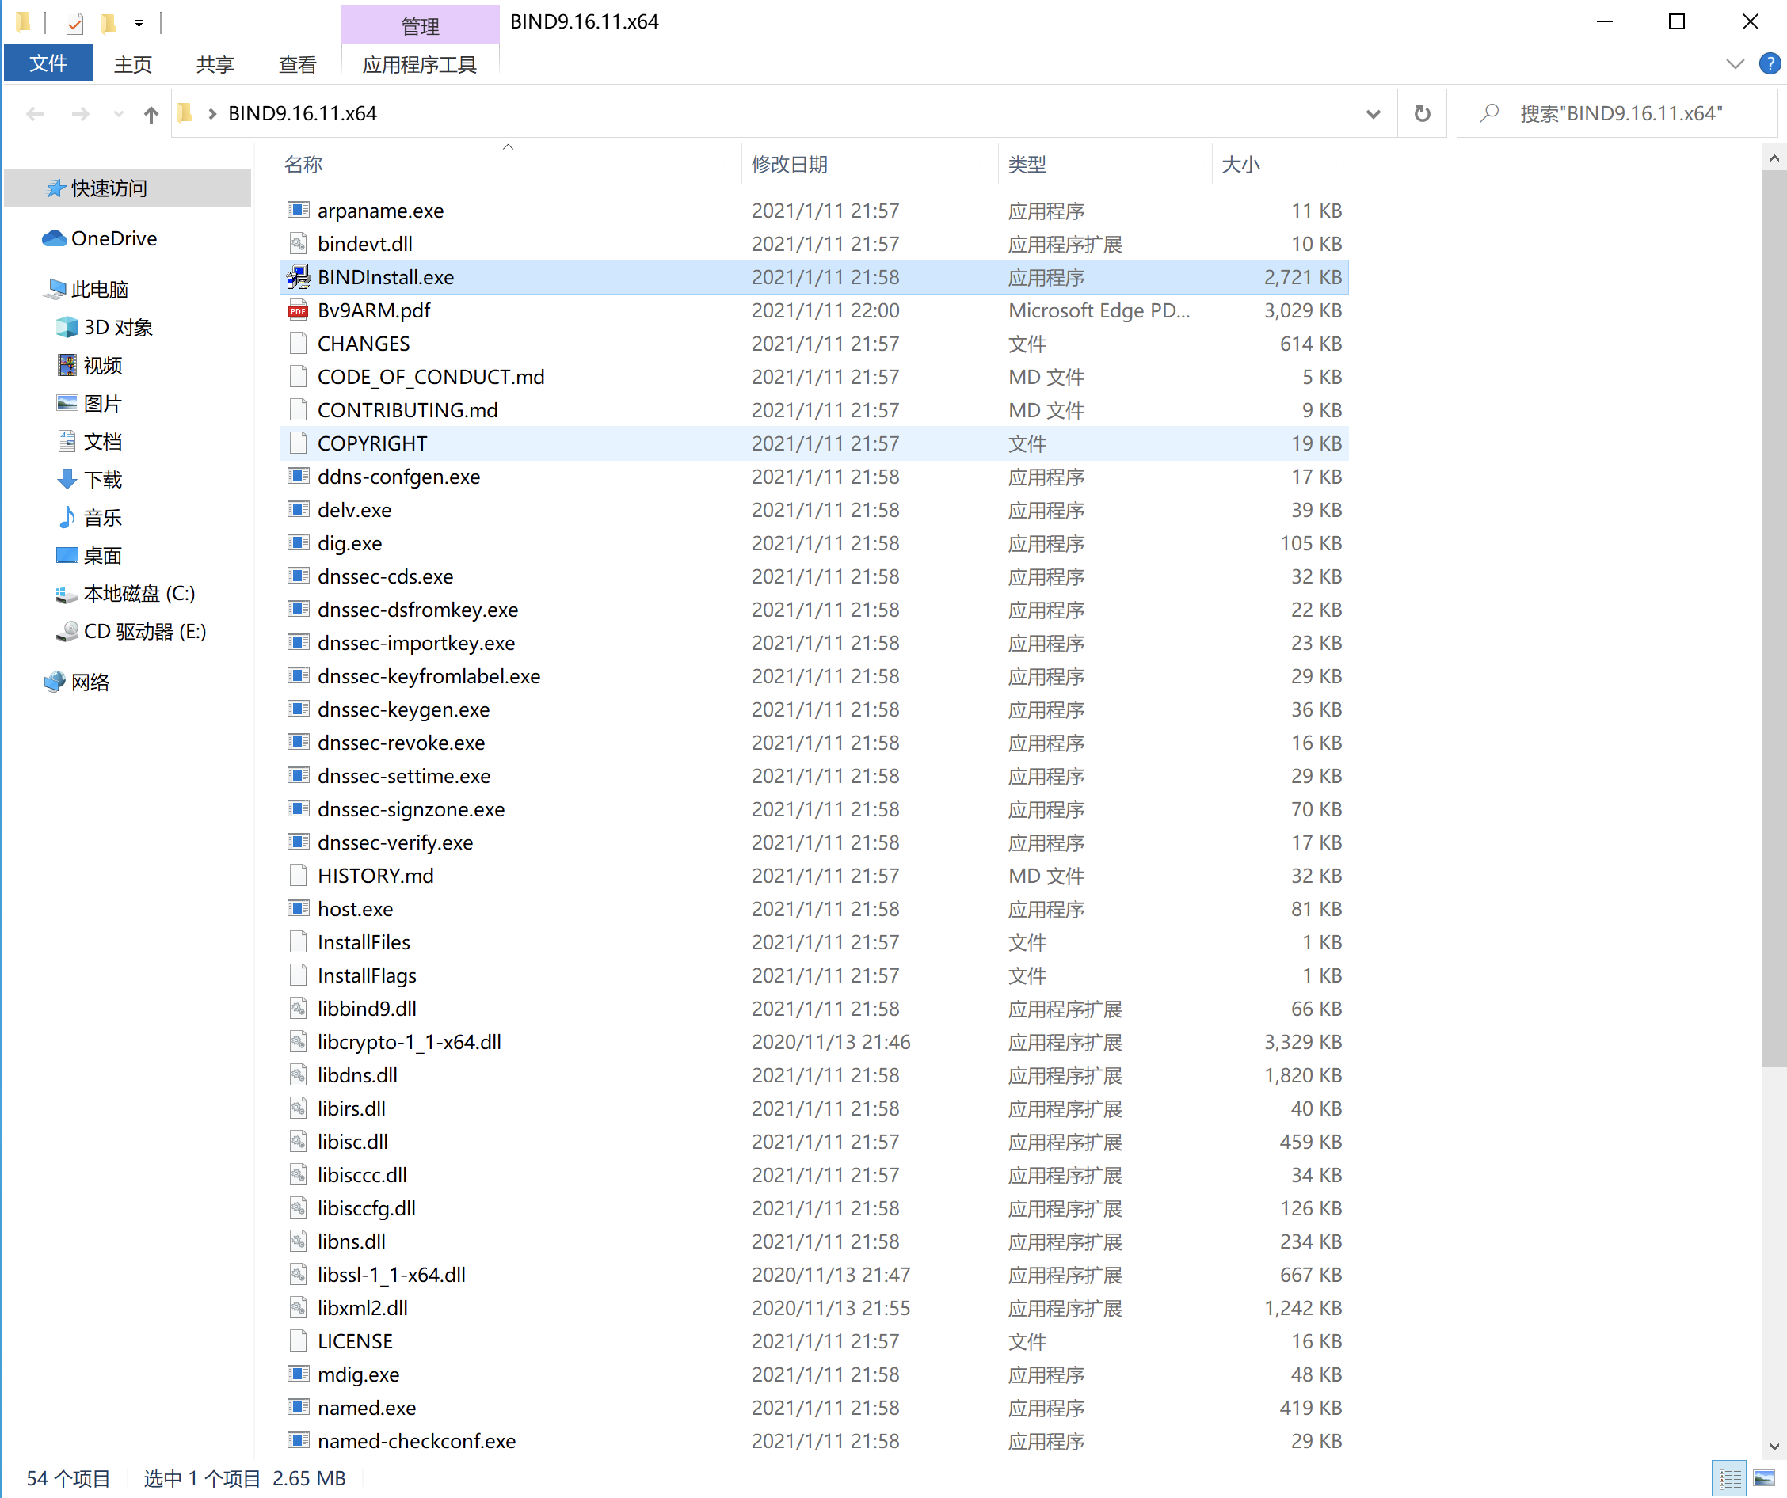
Task: Click the properties quick access toolbar icon
Action: tap(75, 23)
